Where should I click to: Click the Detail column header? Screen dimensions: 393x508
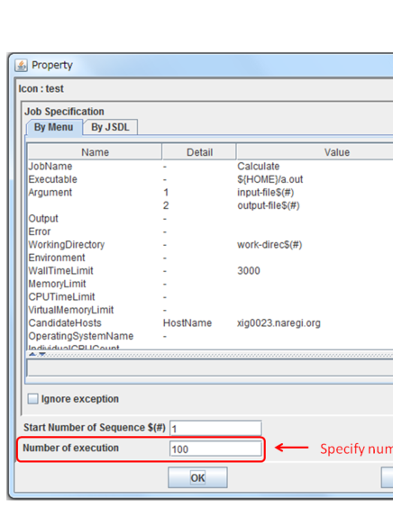coord(199,152)
